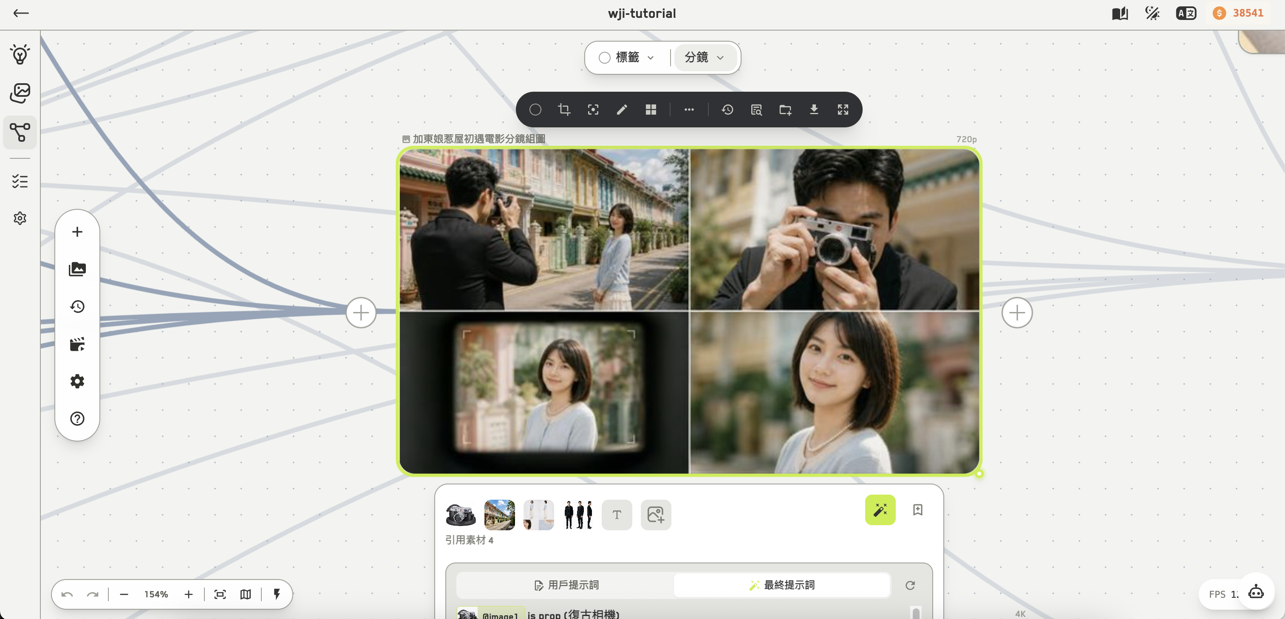Click the 154% zoom level
Viewport: 1285px width, 619px height.
point(156,594)
